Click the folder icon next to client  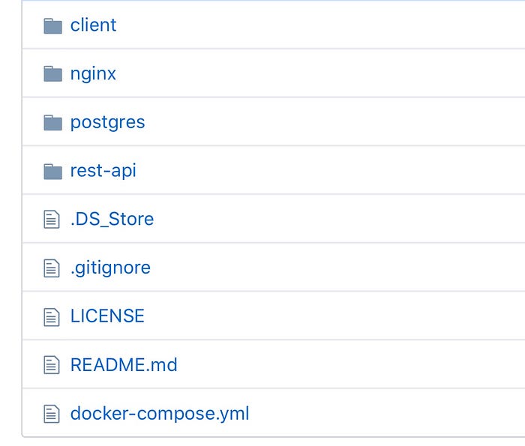tap(53, 25)
